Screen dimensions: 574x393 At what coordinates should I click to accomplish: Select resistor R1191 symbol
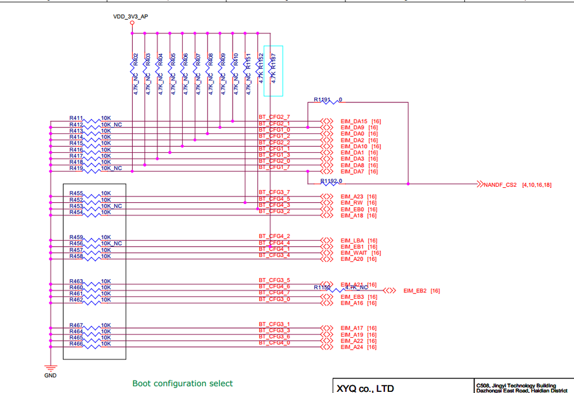(329, 102)
